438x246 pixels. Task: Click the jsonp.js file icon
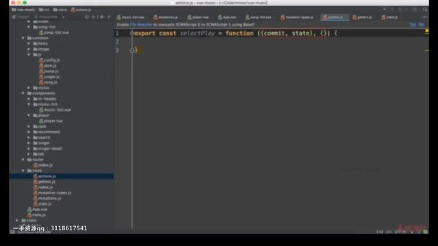click(x=41, y=71)
